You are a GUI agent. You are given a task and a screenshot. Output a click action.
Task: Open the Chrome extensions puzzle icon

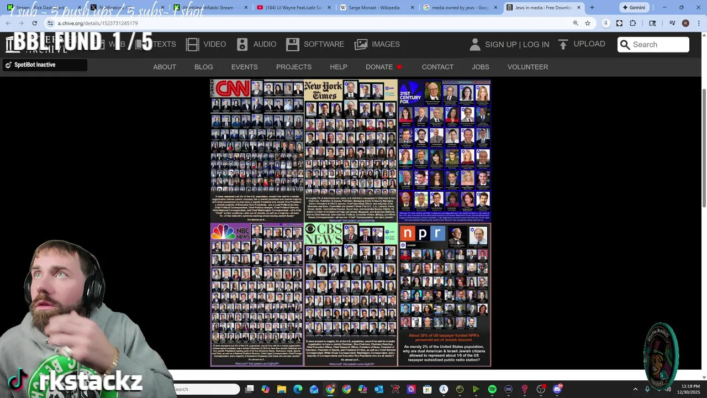pyautogui.click(x=633, y=23)
